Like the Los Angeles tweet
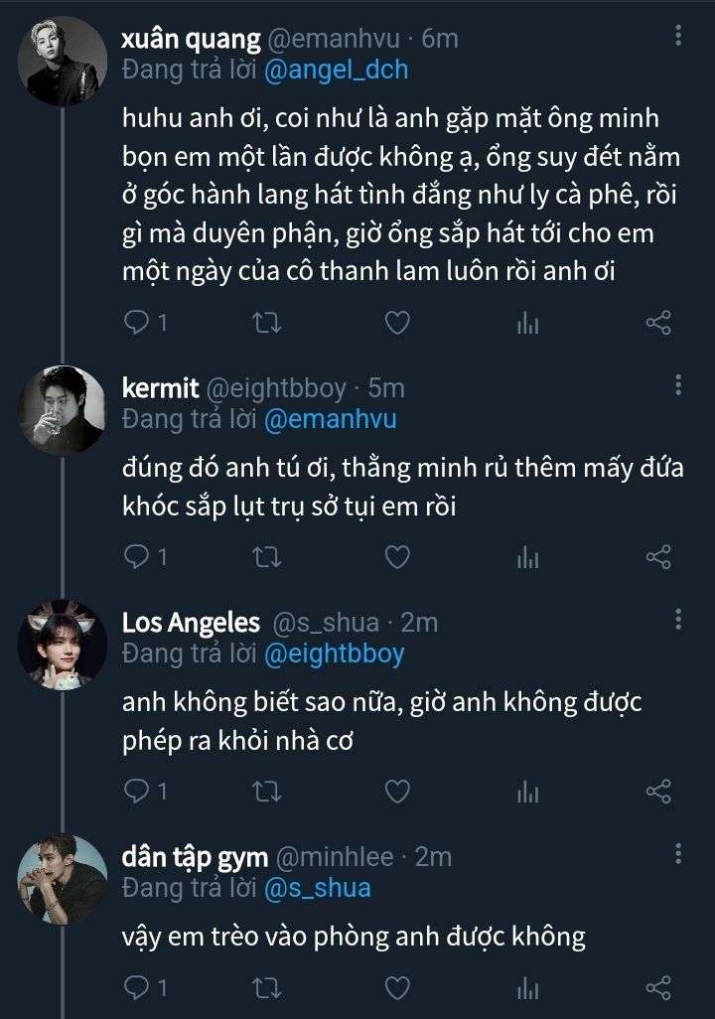 (x=397, y=791)
